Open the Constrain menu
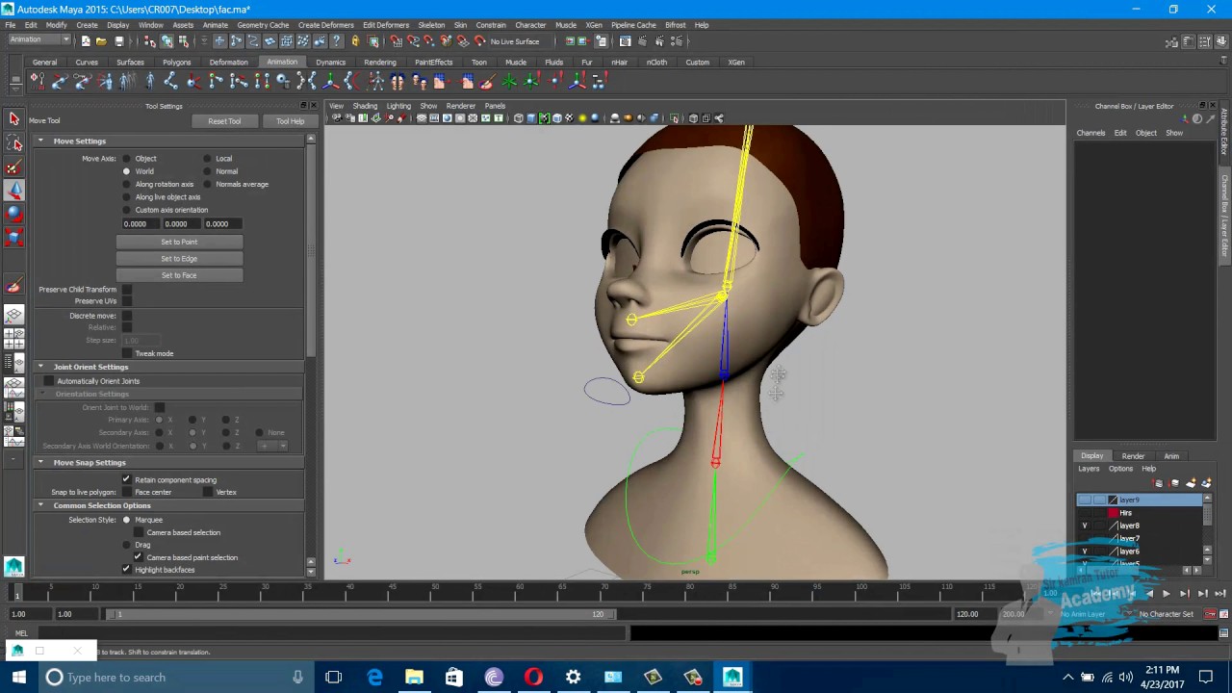Viewport: 1232px width, 693px height. (490, 25)
